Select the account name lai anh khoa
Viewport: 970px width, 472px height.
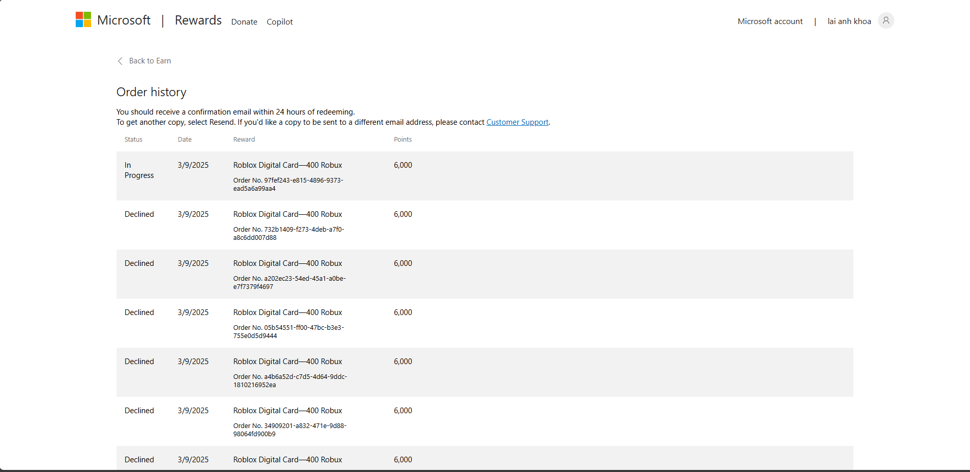pyautogui.click(x=849, y=21)
